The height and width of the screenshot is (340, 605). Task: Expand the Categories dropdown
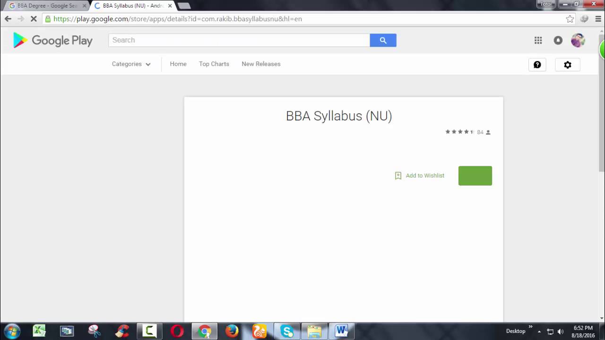point(131,64)
